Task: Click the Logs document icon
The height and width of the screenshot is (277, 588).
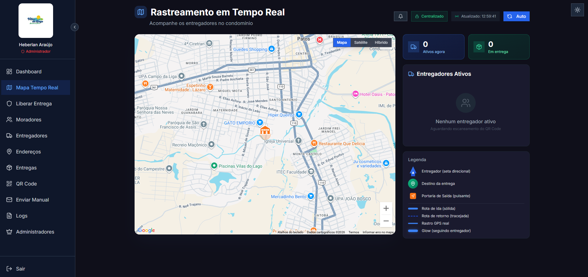Action: [x=9, y=216]
